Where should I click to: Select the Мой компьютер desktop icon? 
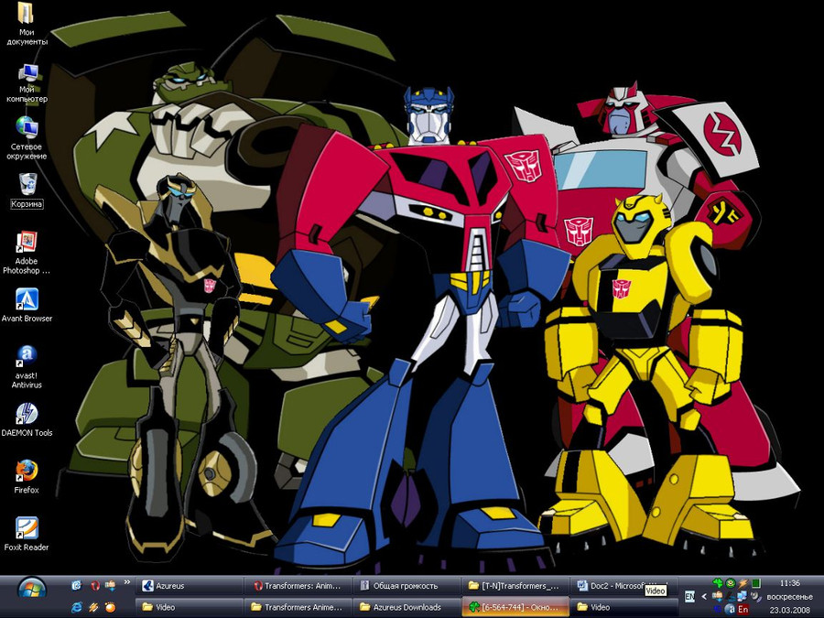(27, 83)
